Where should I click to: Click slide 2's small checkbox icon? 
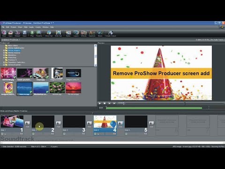point(33,134)
